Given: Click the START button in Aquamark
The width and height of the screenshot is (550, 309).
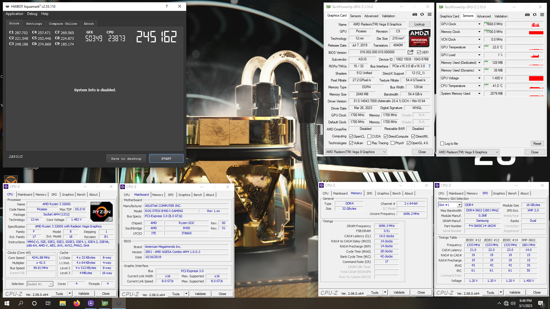Looking at the screenshot, I should (x=166, y=159).
